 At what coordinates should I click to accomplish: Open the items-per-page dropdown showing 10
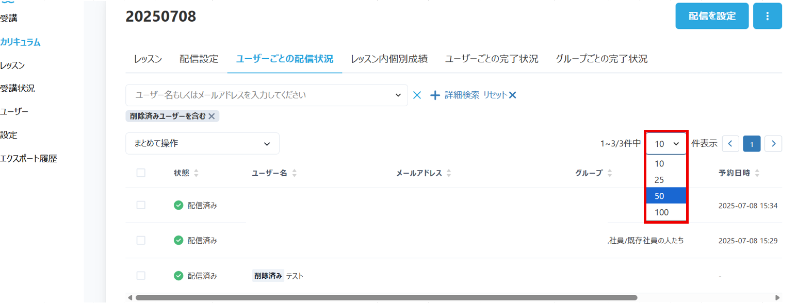coord(666,144)
